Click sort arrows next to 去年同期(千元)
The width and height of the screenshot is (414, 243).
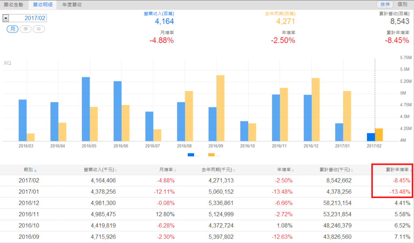[234, 170]
